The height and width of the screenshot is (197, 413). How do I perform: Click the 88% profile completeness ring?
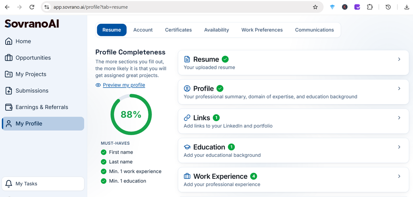131,115
